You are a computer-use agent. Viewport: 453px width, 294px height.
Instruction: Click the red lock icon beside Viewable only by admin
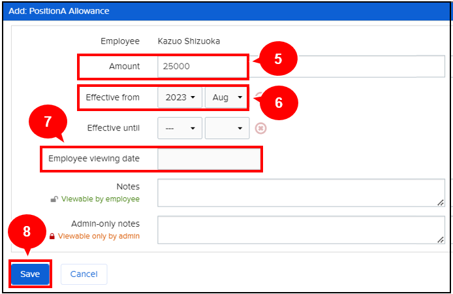[52, 237]
